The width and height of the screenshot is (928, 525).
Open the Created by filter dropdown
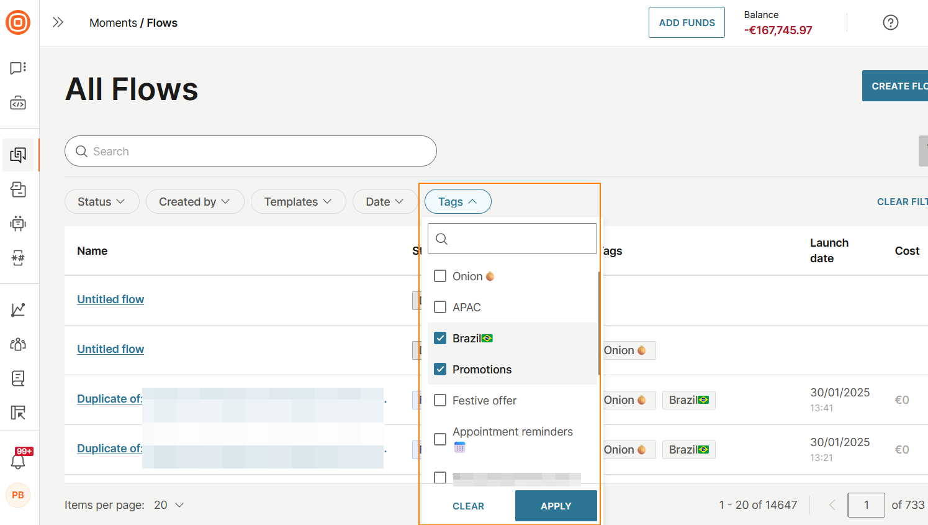coord(195,201)
